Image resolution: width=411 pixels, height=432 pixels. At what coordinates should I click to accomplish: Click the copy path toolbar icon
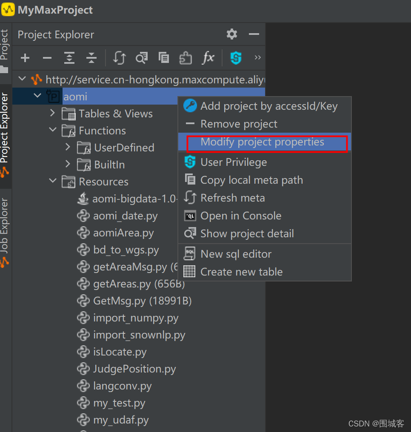[164, 57]
